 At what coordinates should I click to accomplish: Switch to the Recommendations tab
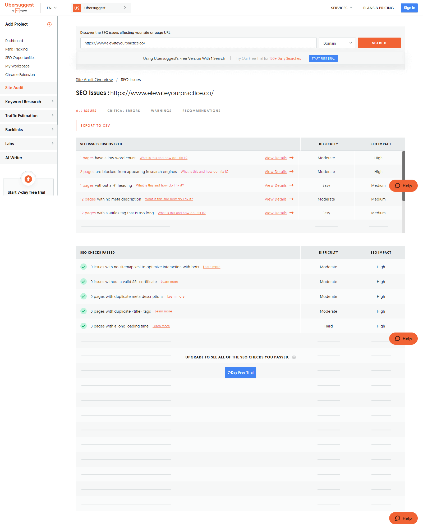click(x=201, y=111)
